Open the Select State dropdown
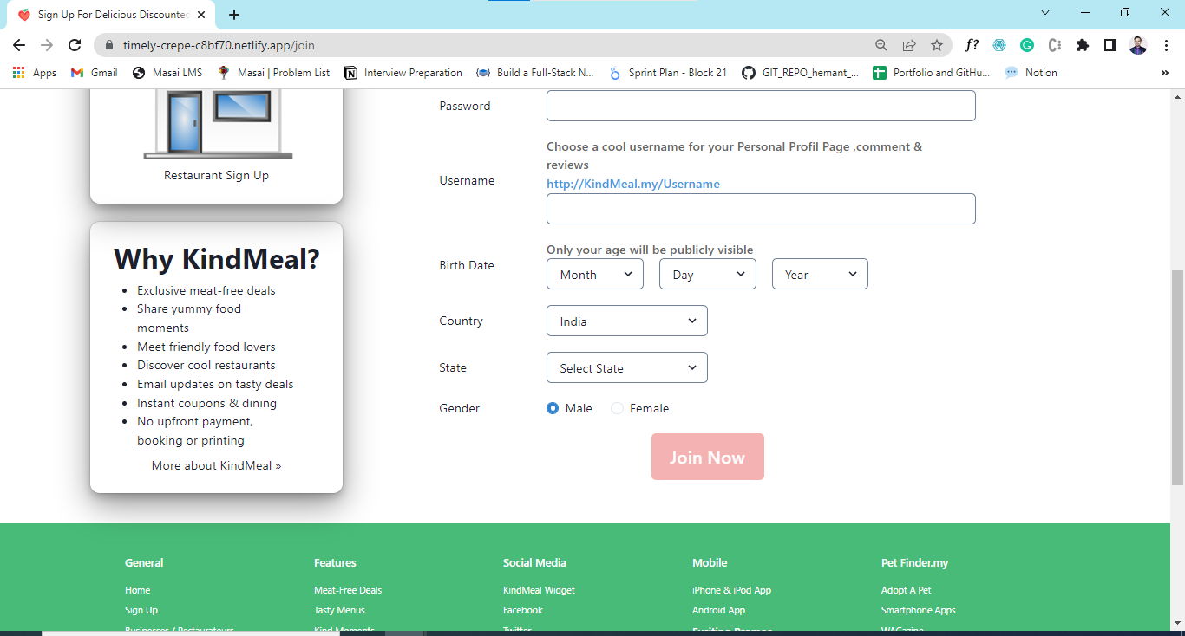Screen dimensions: 1185x636 coord(627,367)
